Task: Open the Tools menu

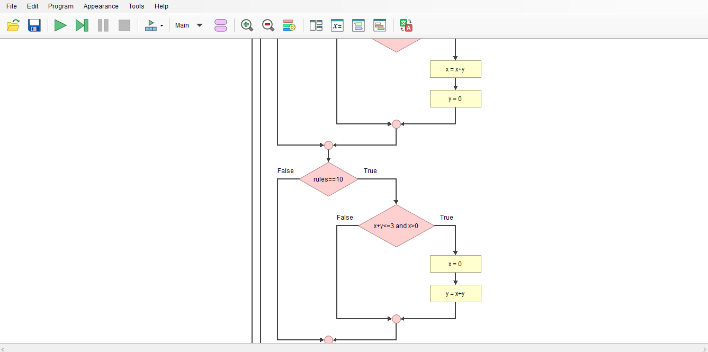Action: (137, 6)
